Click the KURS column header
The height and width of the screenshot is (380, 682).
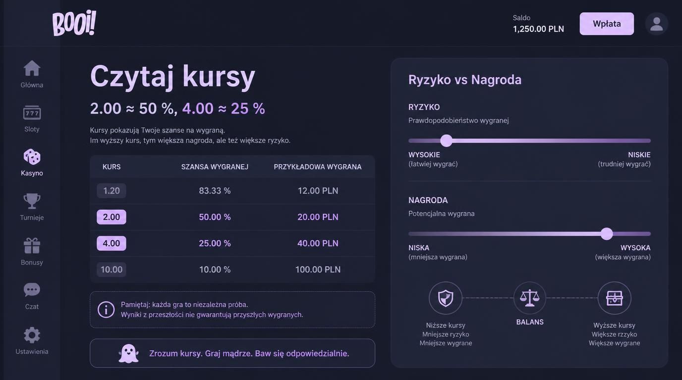click(112, 167)
